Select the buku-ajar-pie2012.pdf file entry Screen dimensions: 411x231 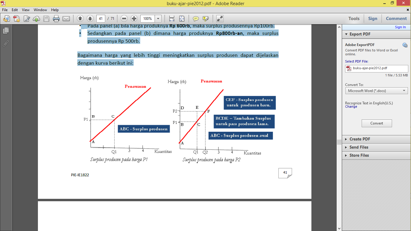point(376,68)
